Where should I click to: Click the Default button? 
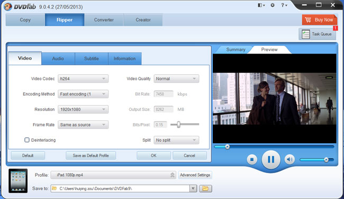click(28, 155)
